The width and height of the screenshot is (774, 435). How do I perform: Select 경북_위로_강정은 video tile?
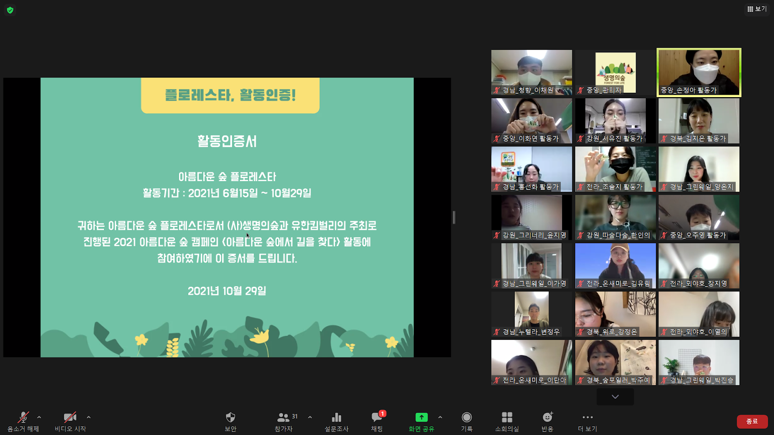coord(615,314)
